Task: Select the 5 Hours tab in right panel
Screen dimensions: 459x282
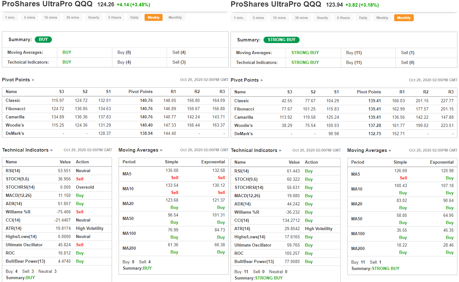Action: (x=343, y=18)
